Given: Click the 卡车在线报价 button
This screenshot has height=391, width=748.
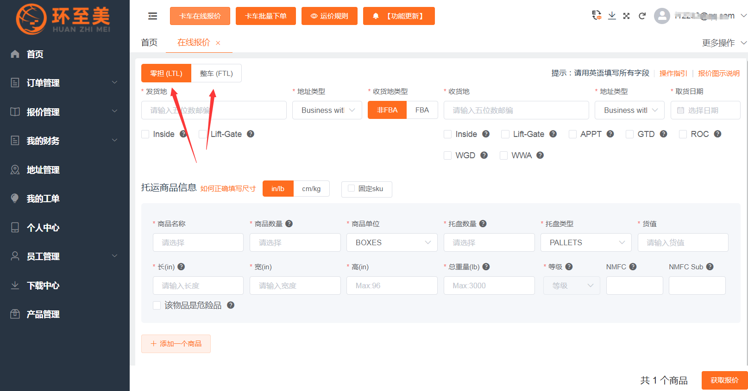Looking at the screenshot, I should [x=200, y=16].
